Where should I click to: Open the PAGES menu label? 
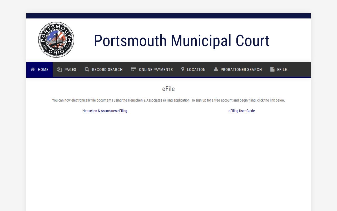click(70, 70)
